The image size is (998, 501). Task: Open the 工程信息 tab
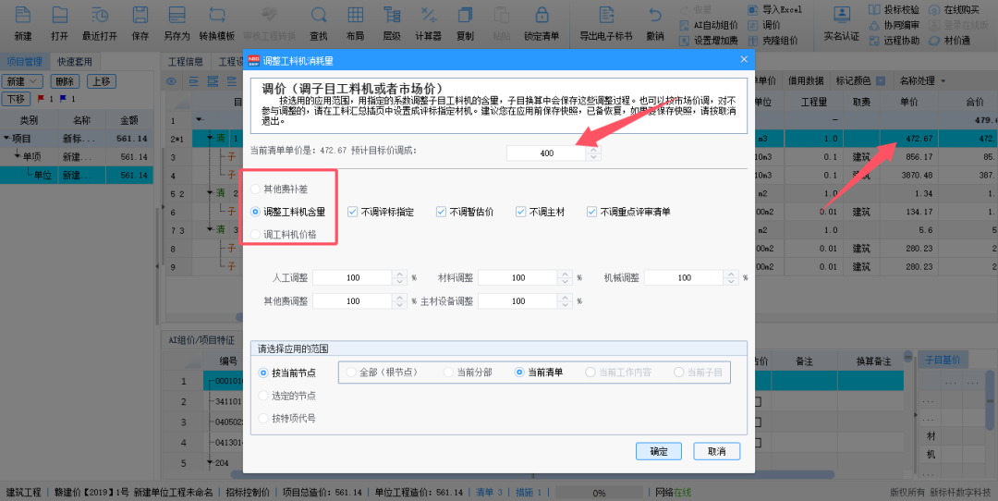(186, 62)
